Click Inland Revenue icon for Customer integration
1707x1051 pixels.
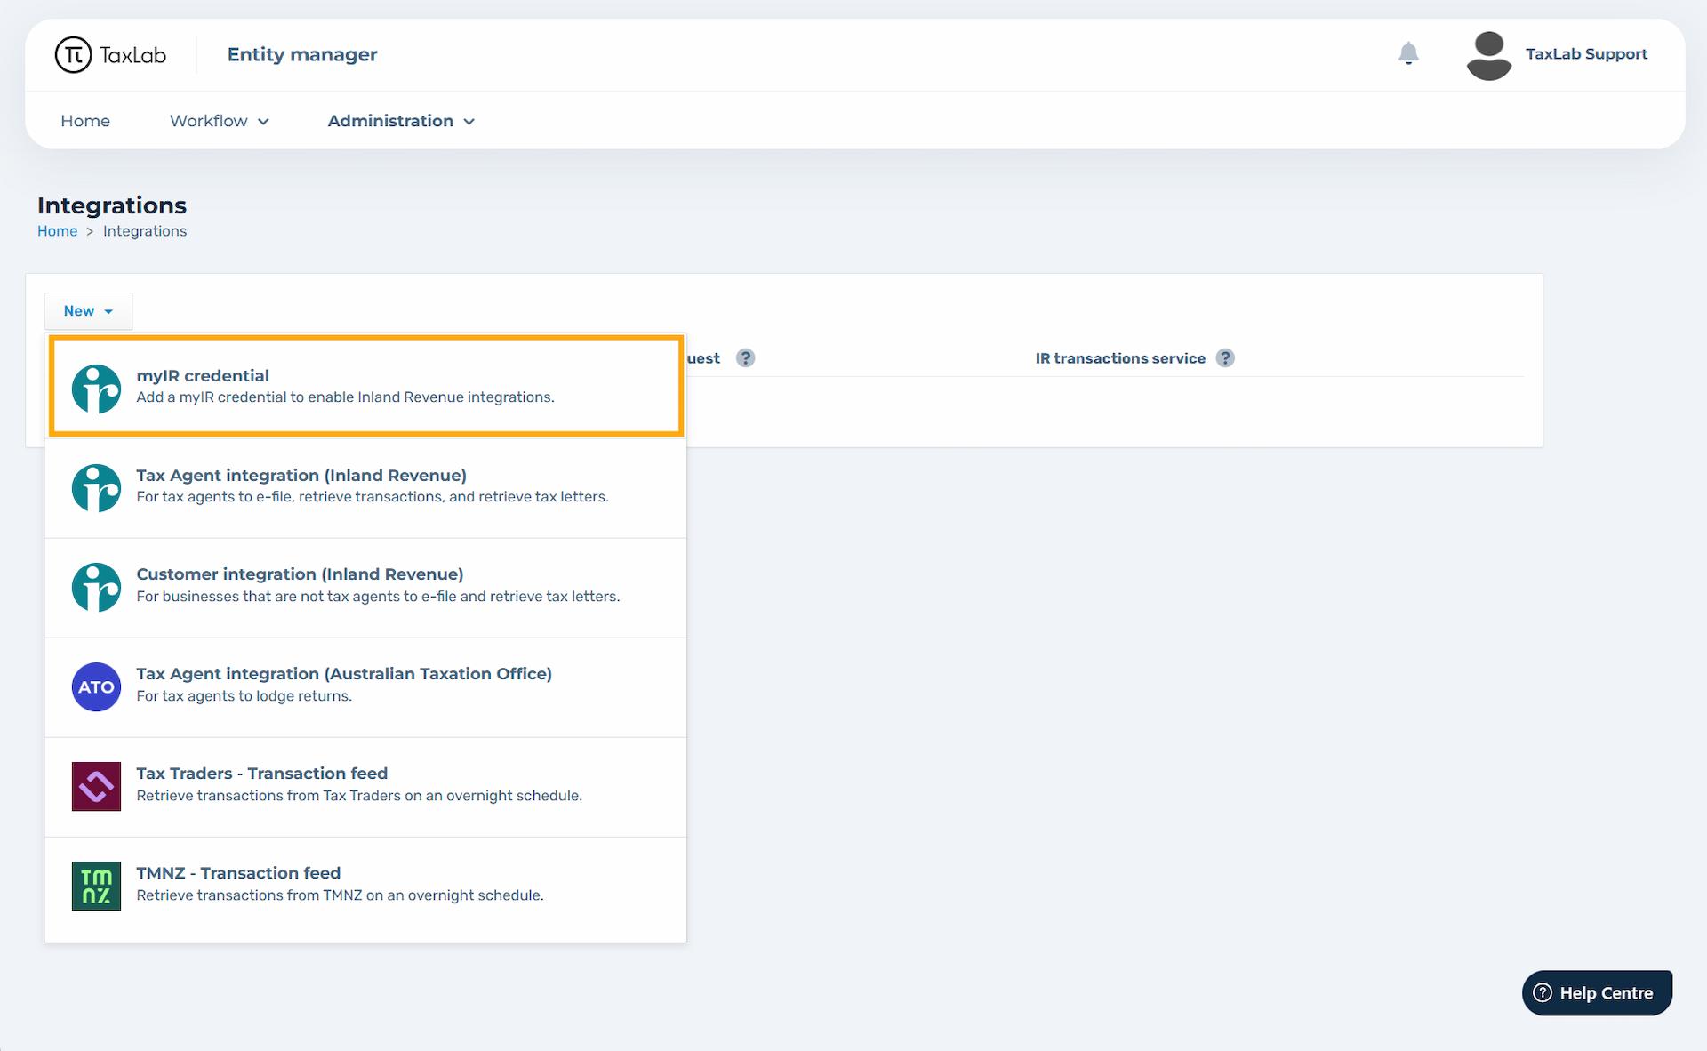pyautogui.click(x=96, y=587)
